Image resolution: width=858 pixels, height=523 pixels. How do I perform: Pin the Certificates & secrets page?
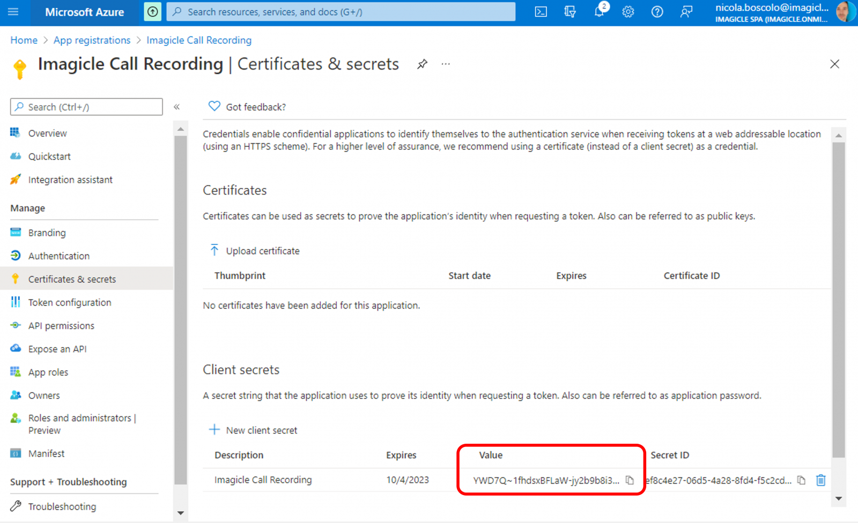[422, 64]
